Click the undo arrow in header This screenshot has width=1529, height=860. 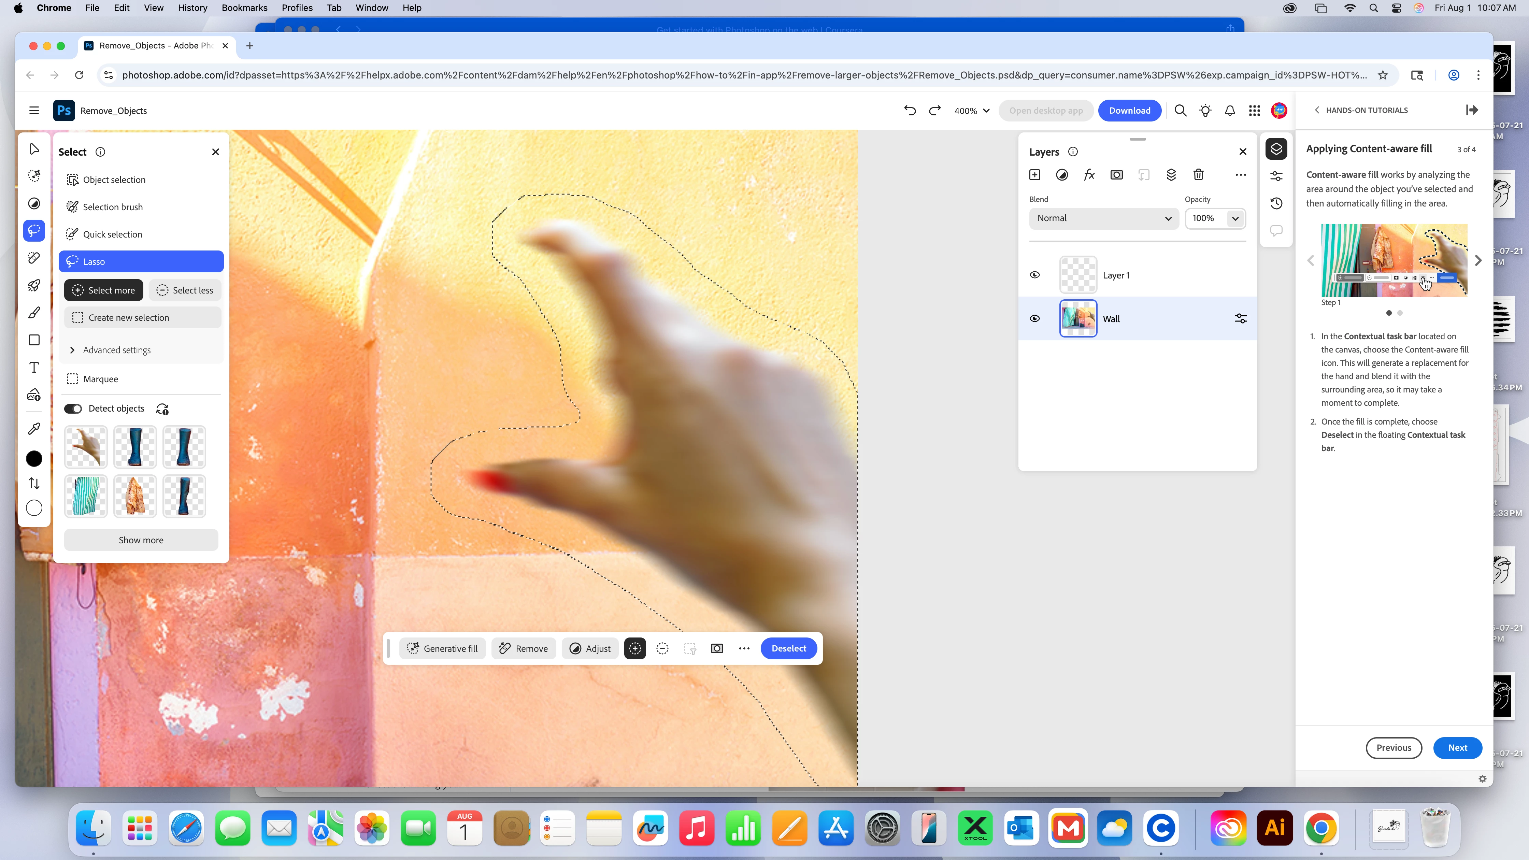pyautogui.click(x=909, y=110)
